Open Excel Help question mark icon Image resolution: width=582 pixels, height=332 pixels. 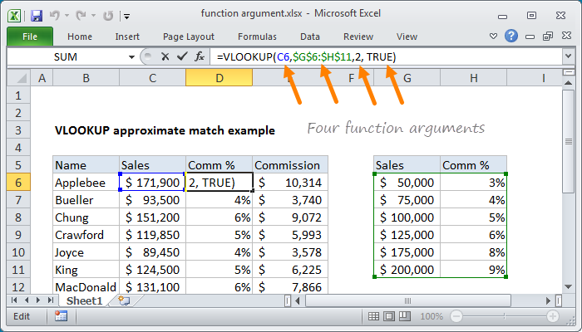[511, 36]
